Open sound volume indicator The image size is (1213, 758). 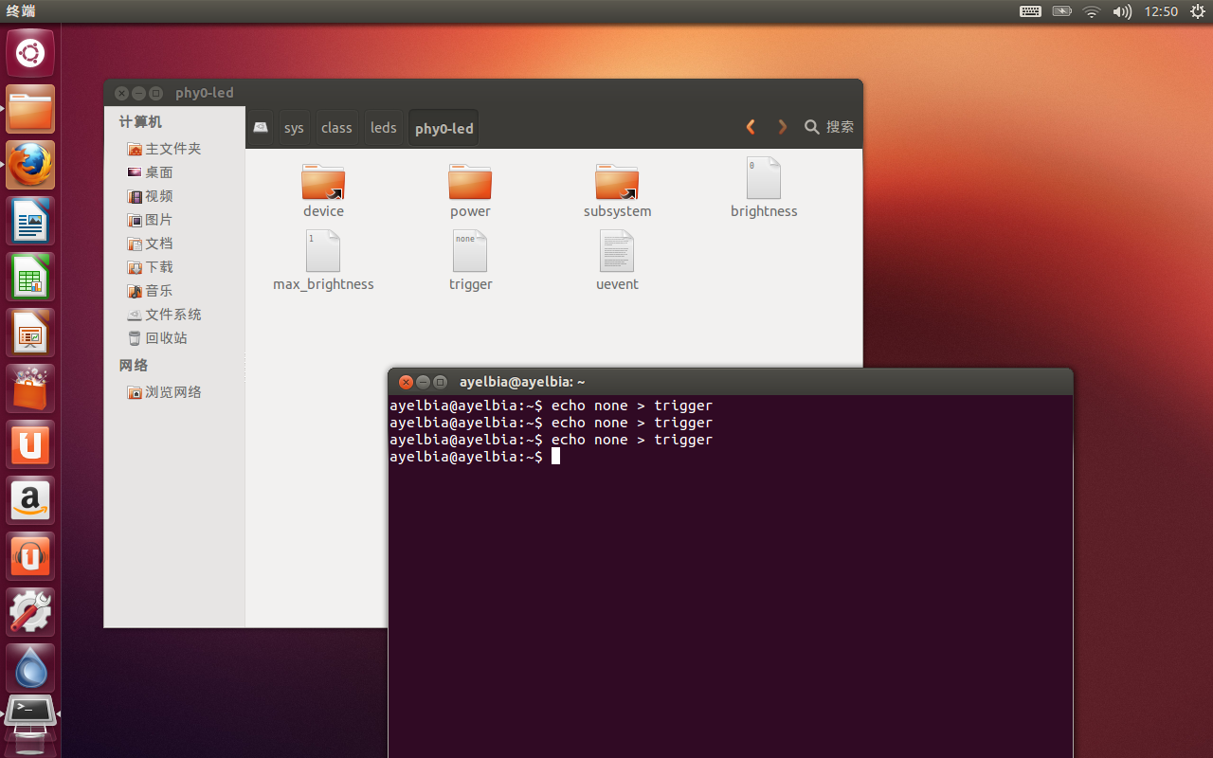[1122, 11]
